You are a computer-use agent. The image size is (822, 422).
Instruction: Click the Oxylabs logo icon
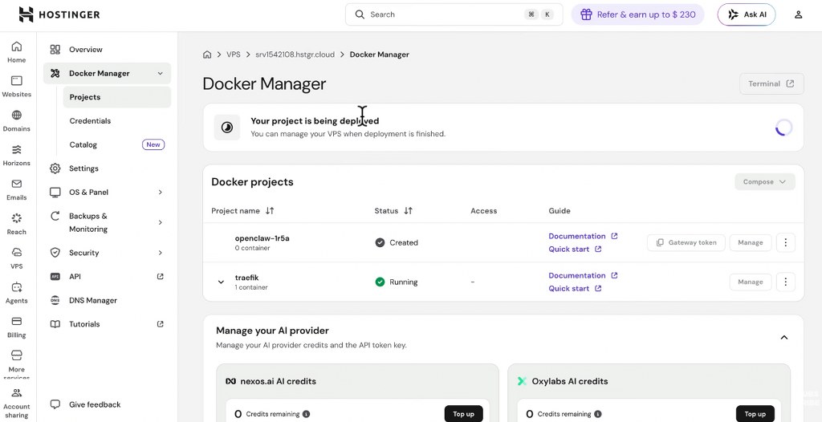522,382
